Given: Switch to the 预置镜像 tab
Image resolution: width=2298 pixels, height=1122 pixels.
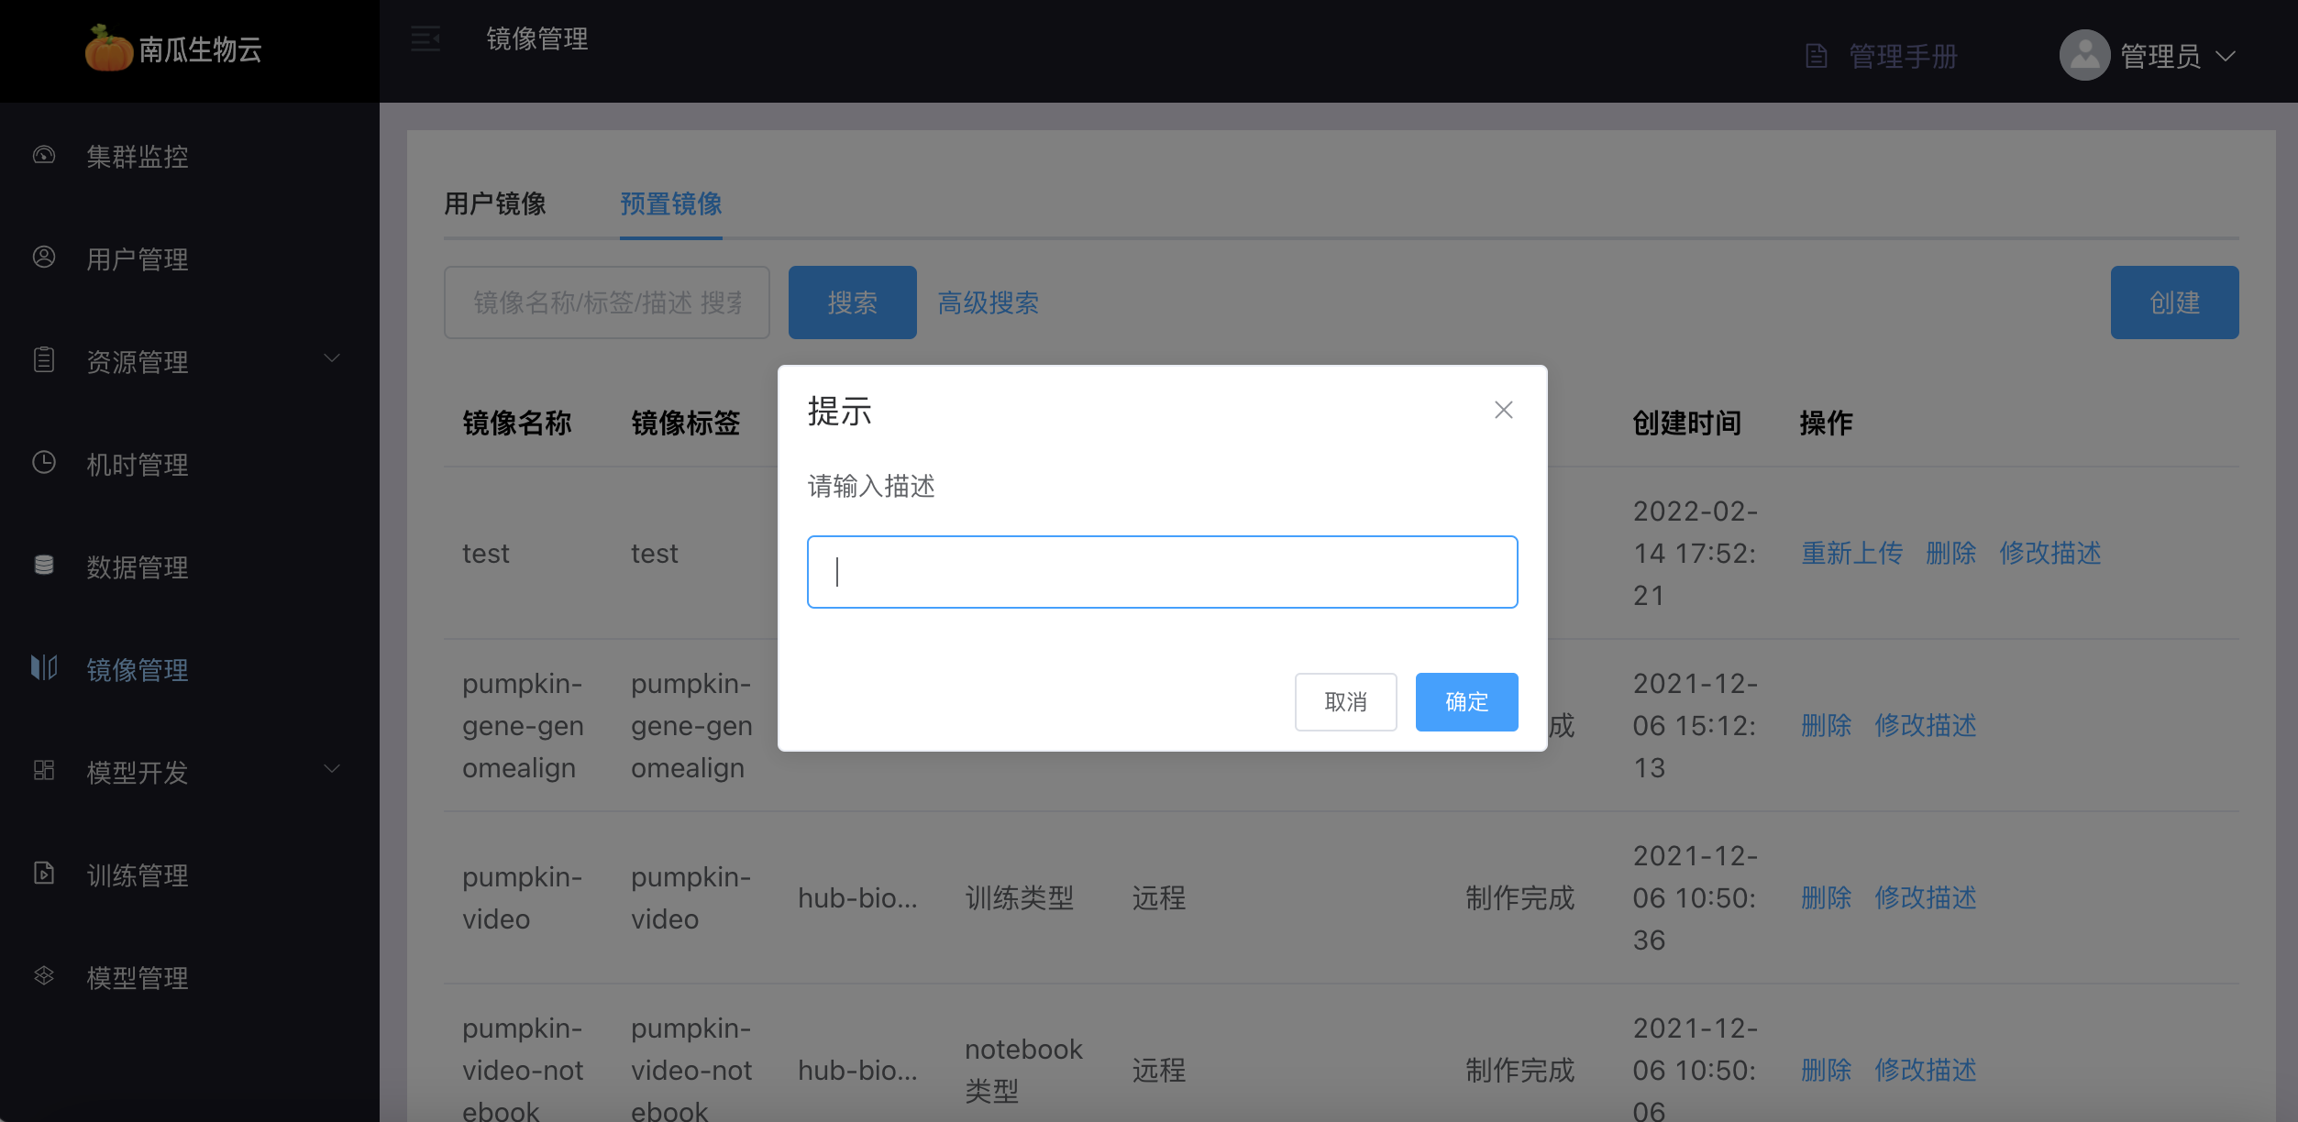Looking at the screenshot, I should point(671,203).
